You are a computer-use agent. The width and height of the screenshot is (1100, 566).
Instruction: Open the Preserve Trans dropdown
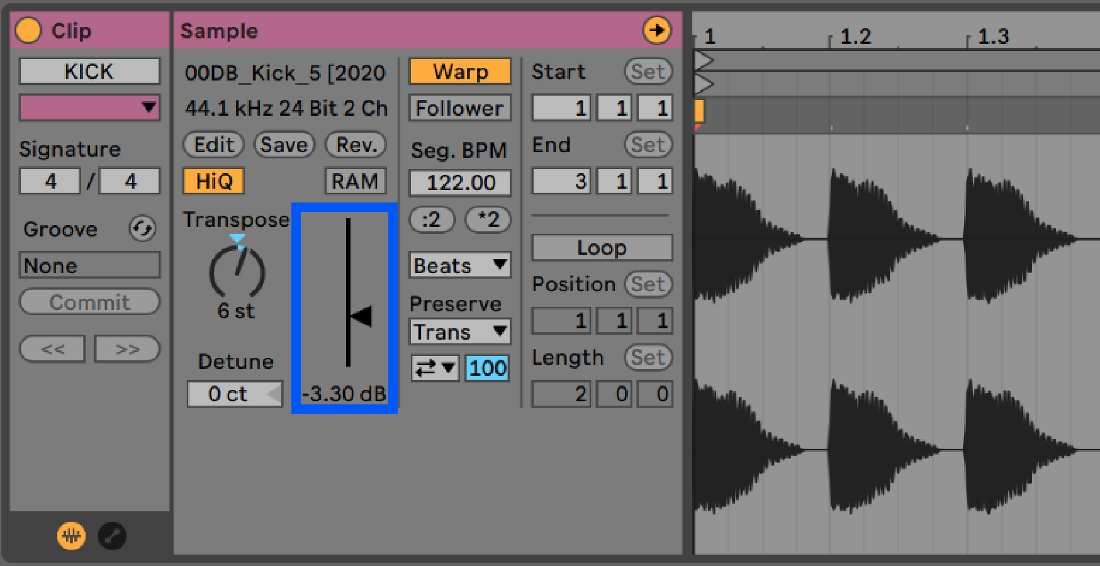point(459,331)
